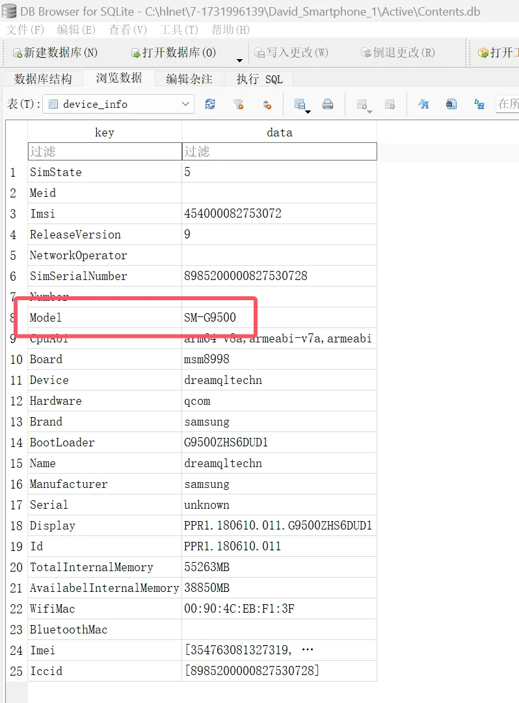519x703 pixels.
Task: Click the qcom Hardware value cell
Action: coord(279,401)
